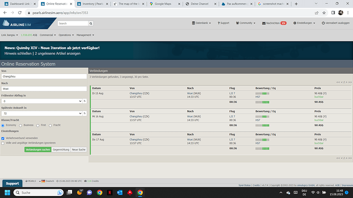Reload the page with the refresh icon

point(20,13)
